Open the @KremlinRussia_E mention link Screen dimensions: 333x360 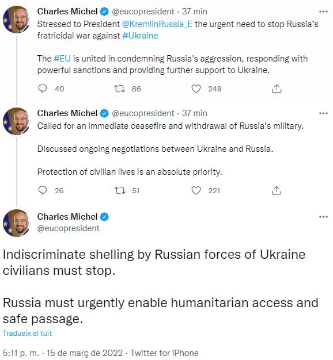point(157,24)
